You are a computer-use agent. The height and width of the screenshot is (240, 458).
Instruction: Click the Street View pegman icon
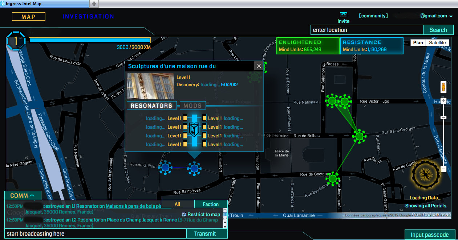pyautogui.click(x=443, y=87)
